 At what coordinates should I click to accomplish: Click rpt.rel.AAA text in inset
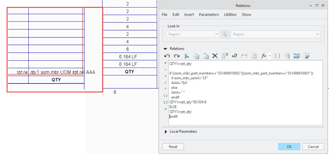(84, 72)
